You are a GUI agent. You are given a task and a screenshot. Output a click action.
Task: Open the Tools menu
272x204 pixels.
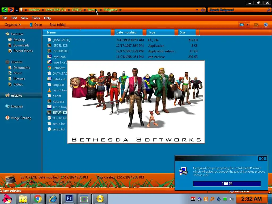point(36,18)
